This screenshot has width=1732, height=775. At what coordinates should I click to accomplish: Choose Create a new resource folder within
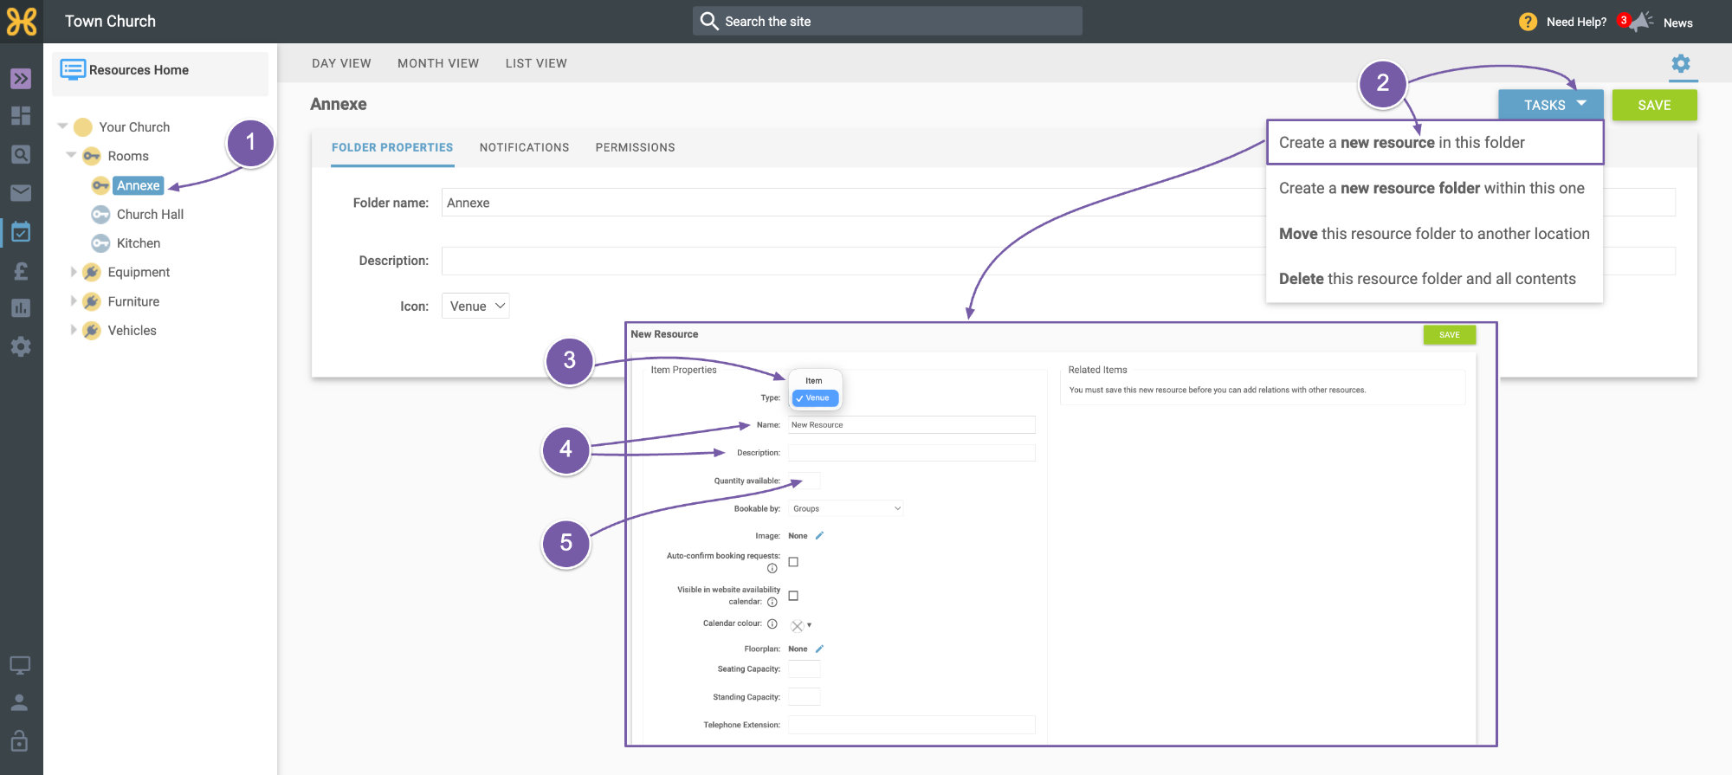click(1435, 188)
